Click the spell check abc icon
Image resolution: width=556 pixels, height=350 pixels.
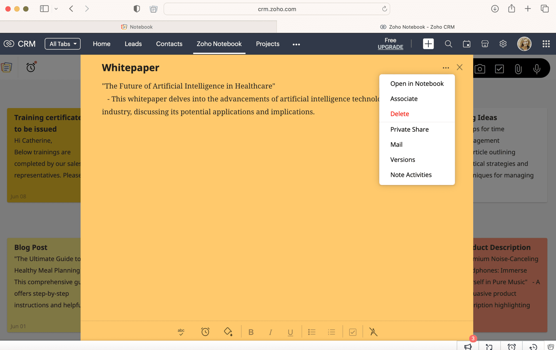pyautogui.click(x=181, y=332)
